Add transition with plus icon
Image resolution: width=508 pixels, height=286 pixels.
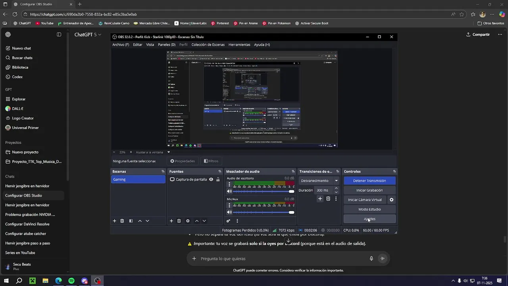tap(320, 199)
